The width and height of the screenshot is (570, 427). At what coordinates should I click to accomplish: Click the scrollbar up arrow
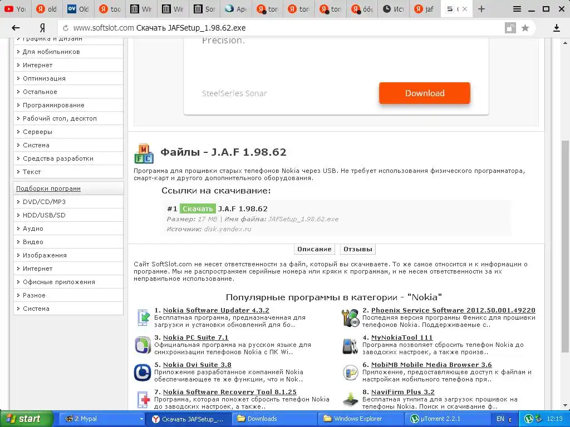[x=565, y=42]
